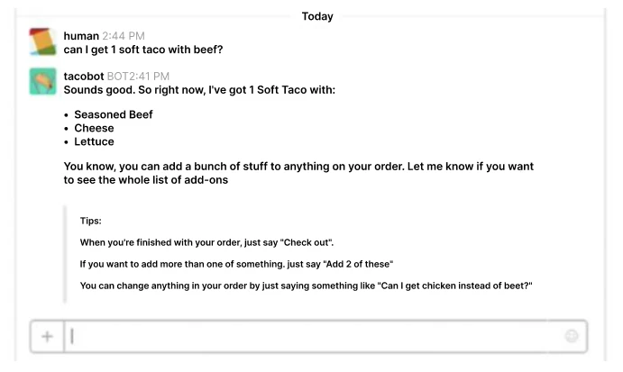Screen dimensions: 623x372
Task: Click the human user avatar
Action: click(42, 41)
